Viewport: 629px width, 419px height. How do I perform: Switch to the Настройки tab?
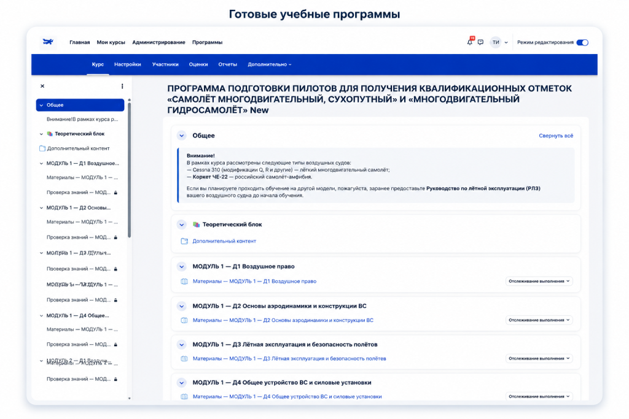click(128, 64)
